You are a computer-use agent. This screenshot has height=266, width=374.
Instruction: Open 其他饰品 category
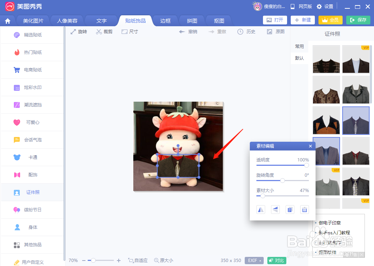coord(33,245)
